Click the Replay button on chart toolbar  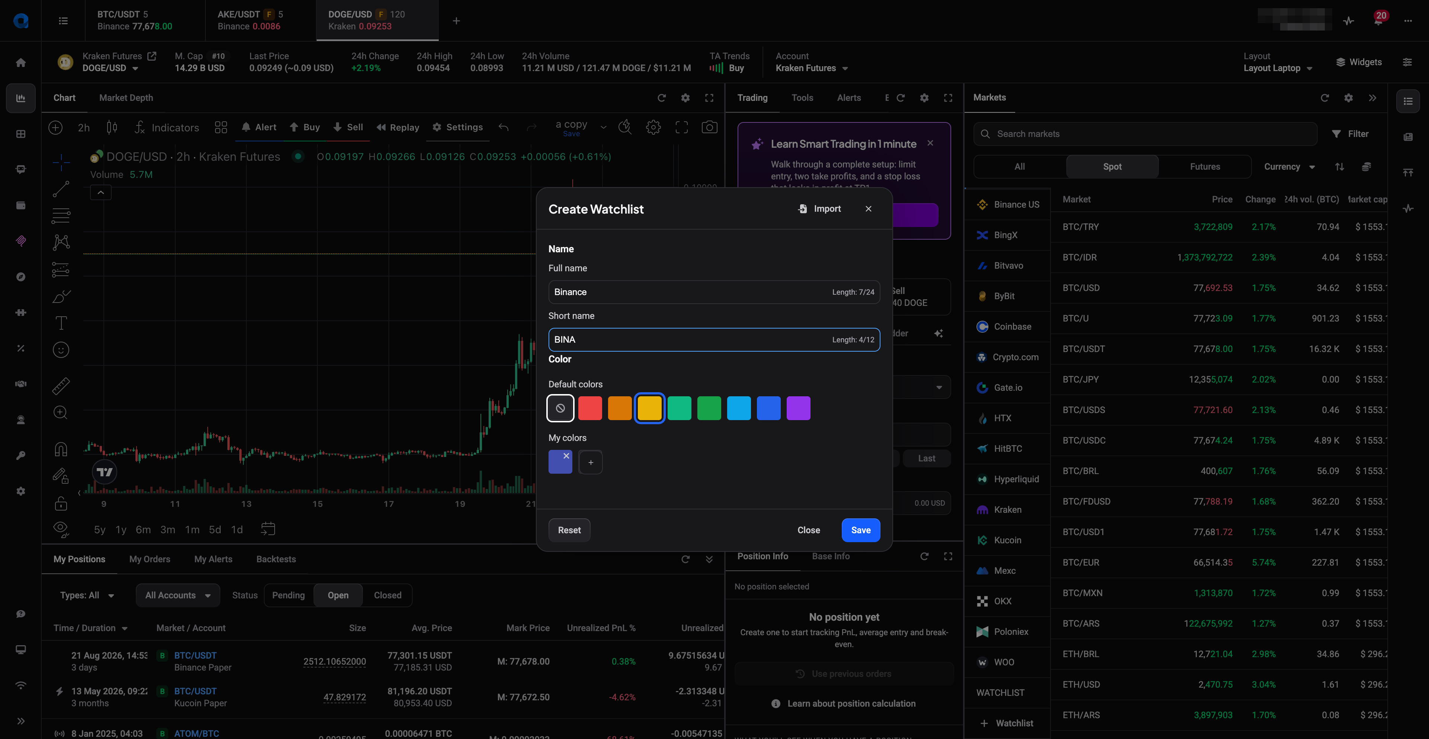(398, 127)
